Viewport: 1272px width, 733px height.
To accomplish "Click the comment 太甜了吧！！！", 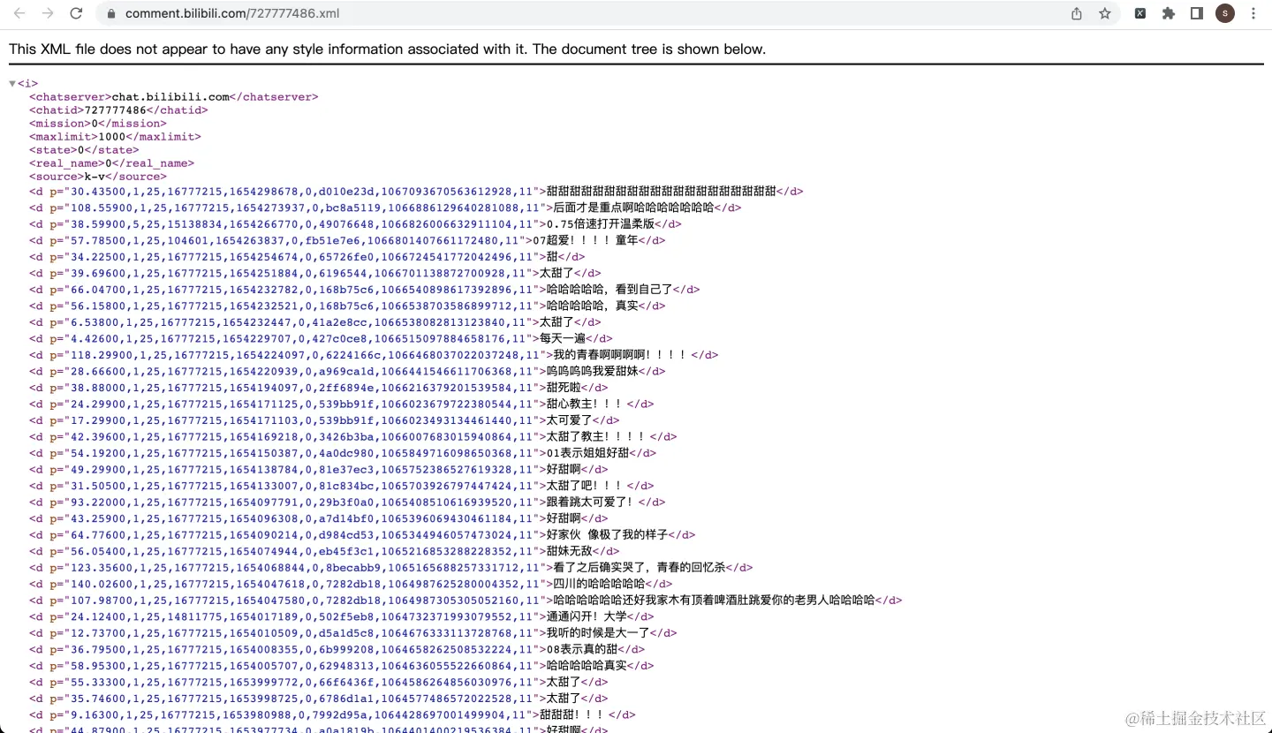I will (x=586, y=486).
